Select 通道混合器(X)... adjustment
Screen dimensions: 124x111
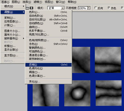pyautogui.click(x=48, y=55)
